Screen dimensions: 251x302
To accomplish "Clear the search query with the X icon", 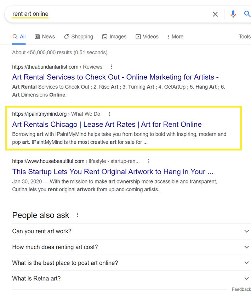I will pos(215,14).
